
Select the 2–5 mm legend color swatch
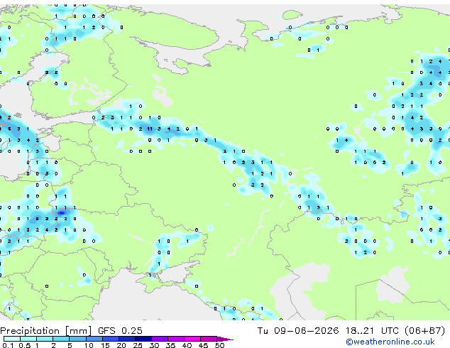click(x=61, y=339)
